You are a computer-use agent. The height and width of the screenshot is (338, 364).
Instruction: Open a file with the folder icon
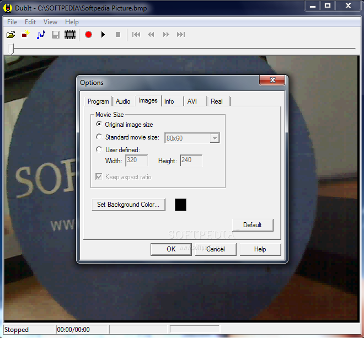click(x=10, y=35)
